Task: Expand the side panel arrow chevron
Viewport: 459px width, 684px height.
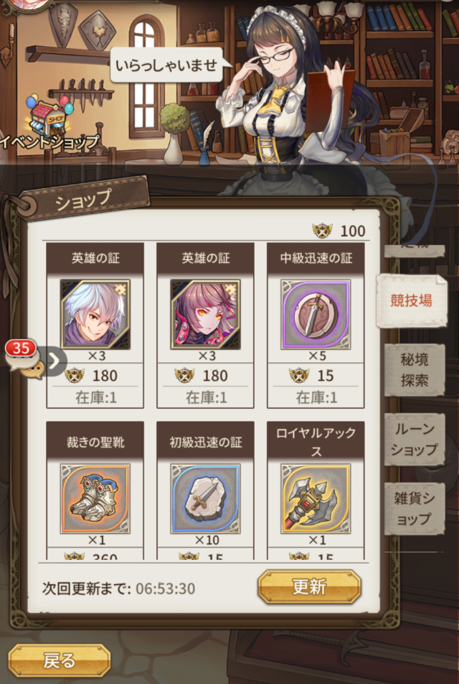Action: (x=55, y=361)
